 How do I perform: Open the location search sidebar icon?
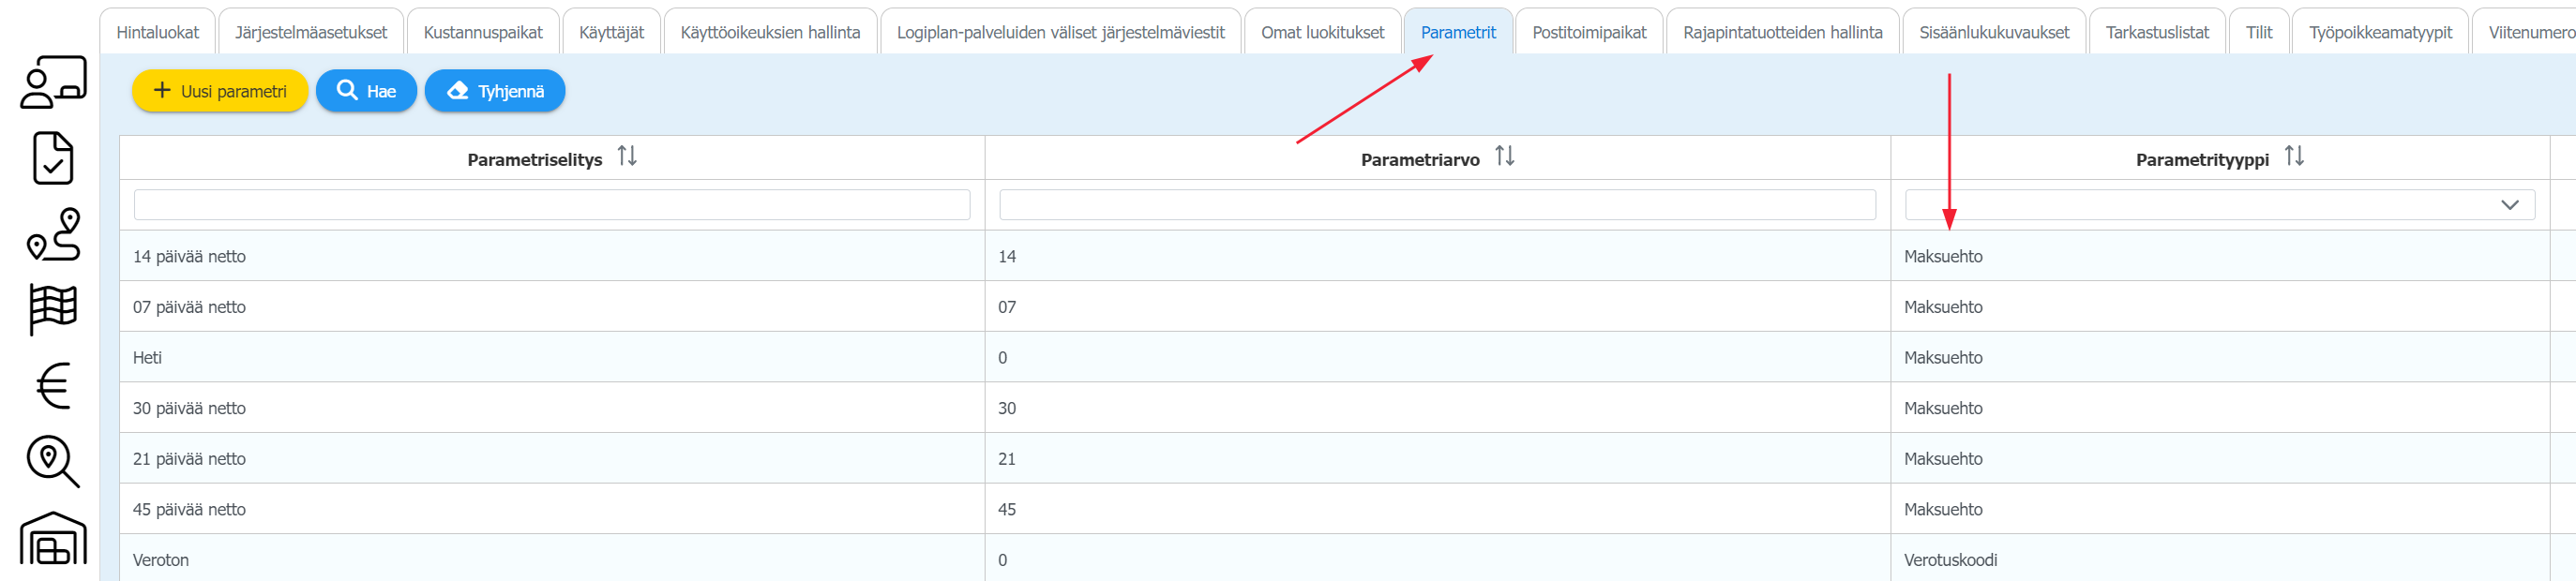pyautogui.click(x=53, y=461)
